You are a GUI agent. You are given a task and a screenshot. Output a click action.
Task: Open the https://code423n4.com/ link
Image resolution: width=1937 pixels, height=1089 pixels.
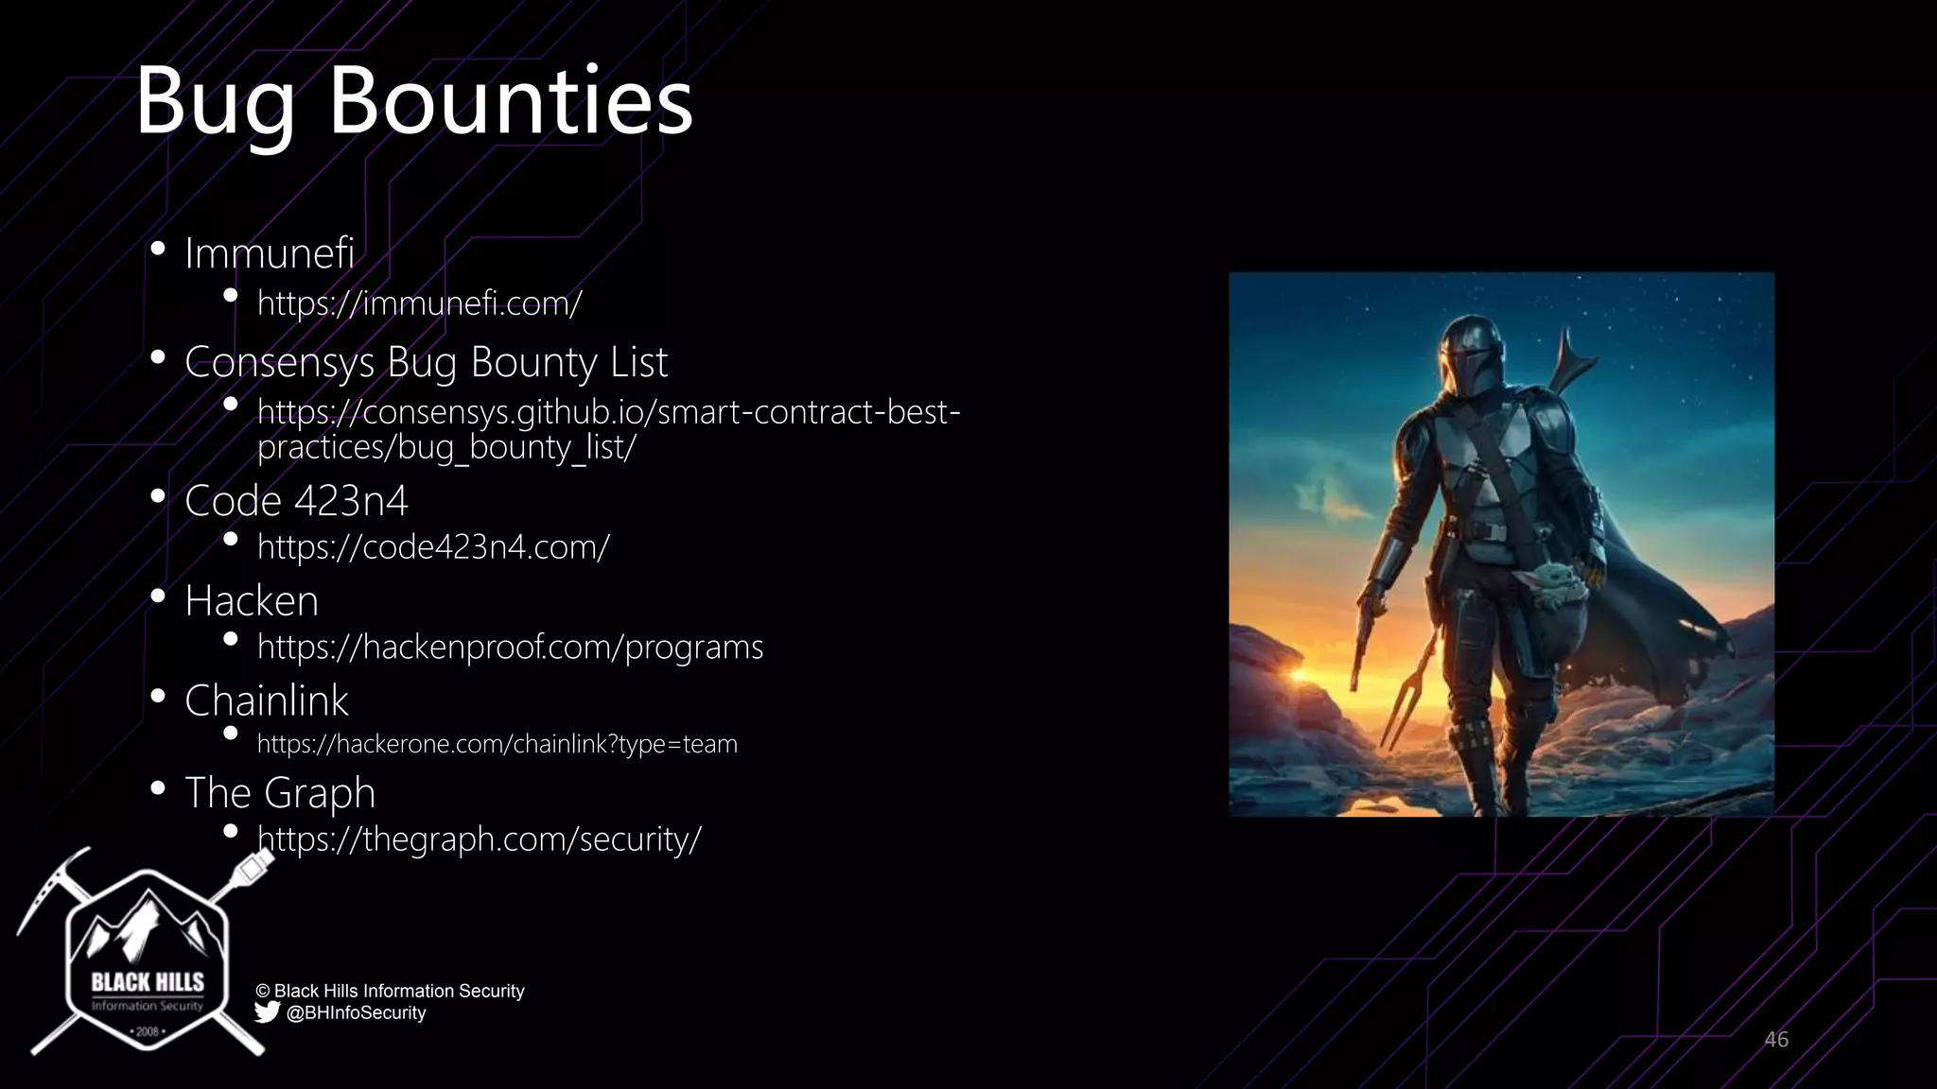tap(433, 546)
